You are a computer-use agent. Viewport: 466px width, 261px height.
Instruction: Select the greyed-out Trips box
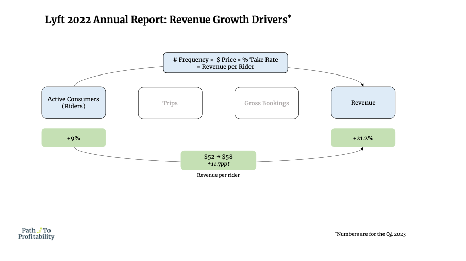(x=170, y=103)
